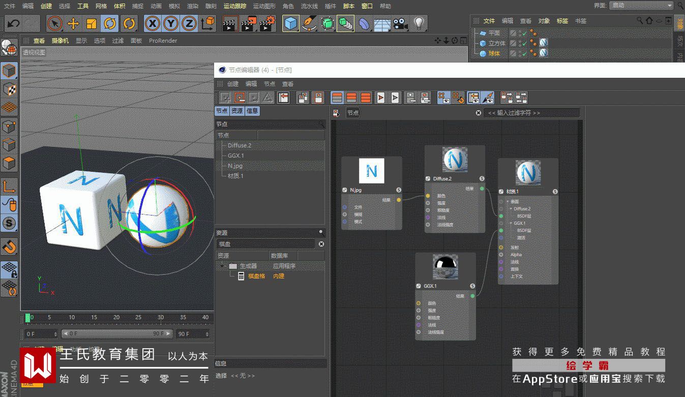
Task: Click the 节点 breadcrumb button above canvas
Action: point(353,113)
